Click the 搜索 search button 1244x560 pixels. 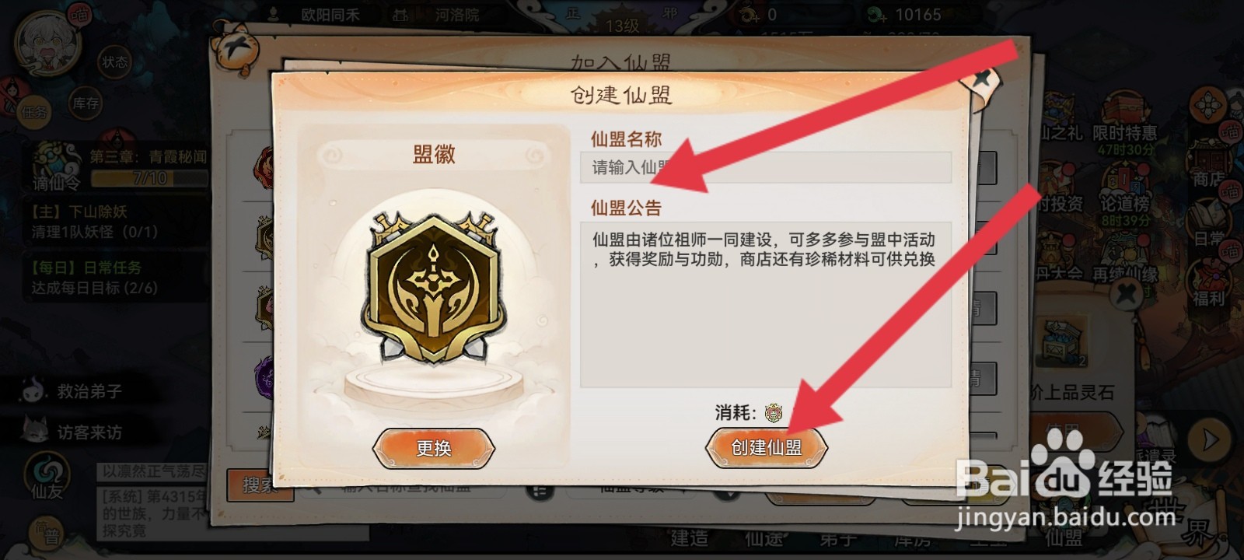pyautogui.click(x=260, y=485)
